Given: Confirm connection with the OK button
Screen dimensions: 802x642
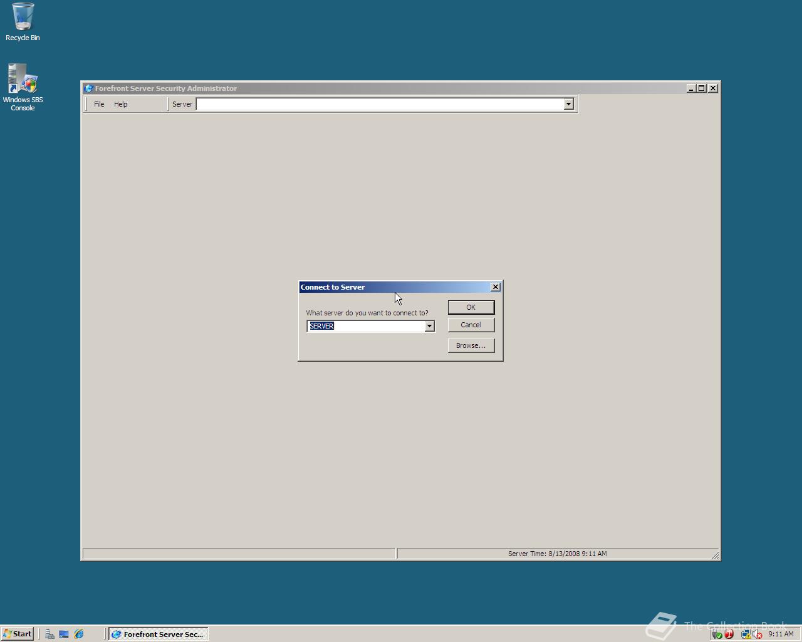Looking at the screenshot, I should pyautogui.click(x=471, y=307).
